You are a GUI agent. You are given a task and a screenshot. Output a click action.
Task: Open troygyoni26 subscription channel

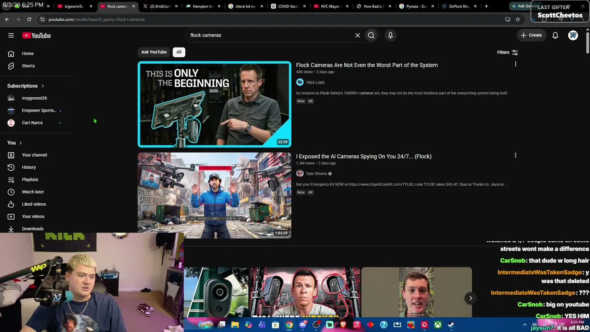coord(35,98)
